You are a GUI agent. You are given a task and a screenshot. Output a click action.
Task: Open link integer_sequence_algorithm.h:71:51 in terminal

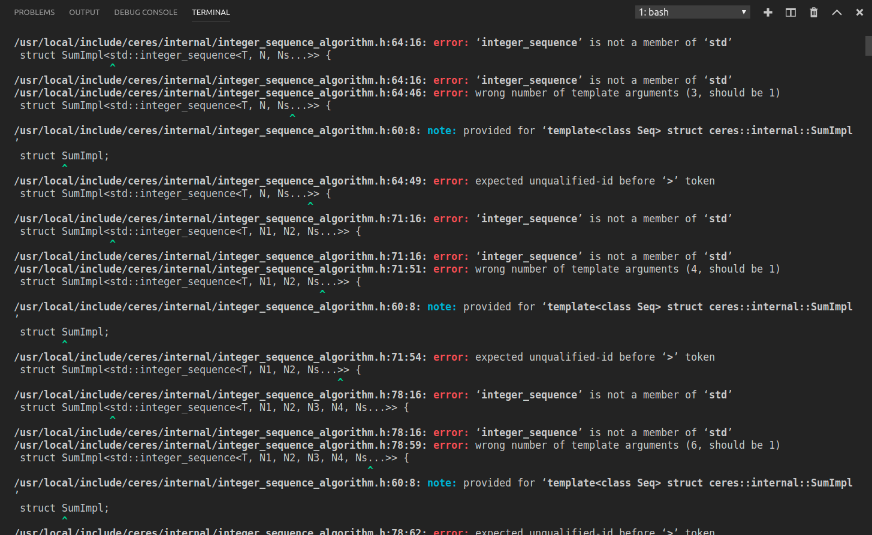pos(221,269)
